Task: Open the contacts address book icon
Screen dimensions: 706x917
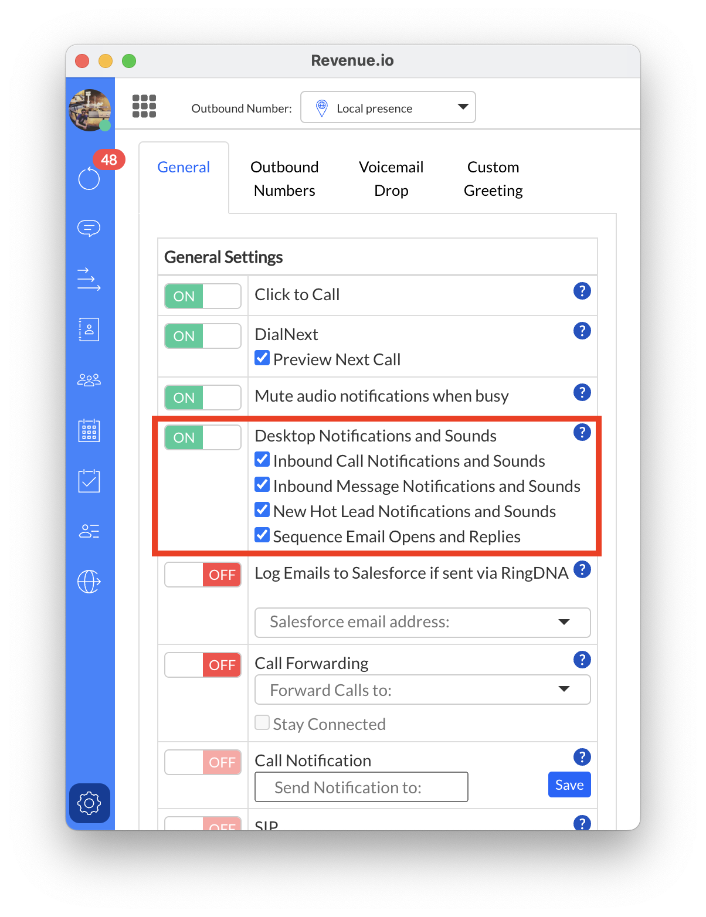Action: [x=89, y=330]
